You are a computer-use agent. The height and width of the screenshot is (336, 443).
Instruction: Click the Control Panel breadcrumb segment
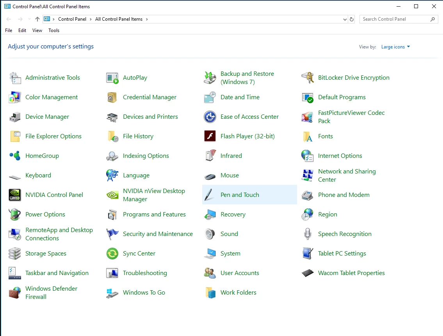(72, 19)
